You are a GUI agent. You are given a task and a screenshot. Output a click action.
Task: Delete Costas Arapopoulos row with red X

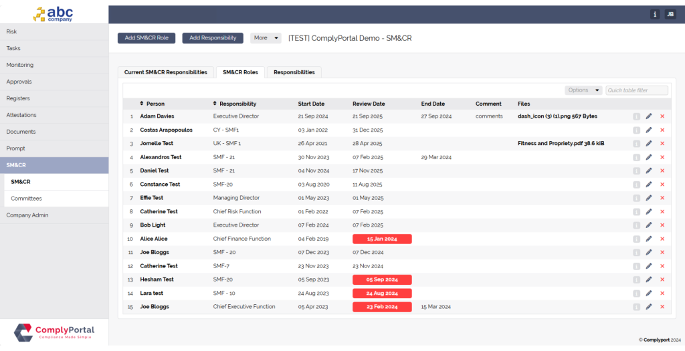[662, 130]
